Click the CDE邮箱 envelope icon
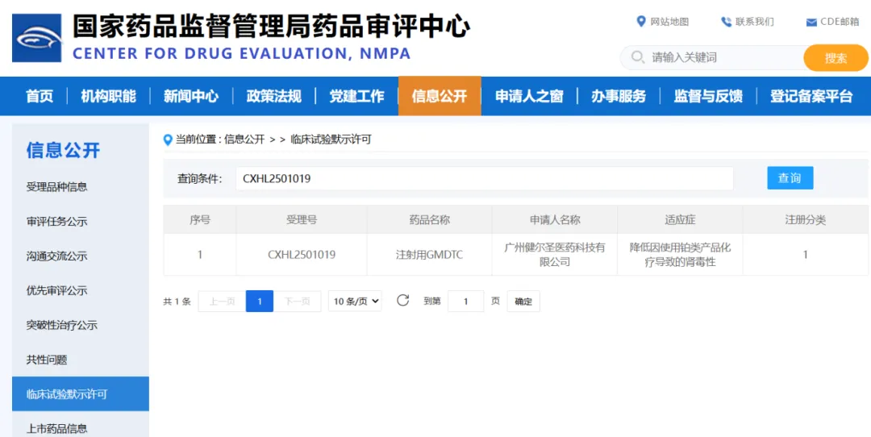 [x=811, y=22]
